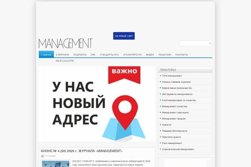Image resolution: width=251 pixels, height=167 pixels.
Task: Click the "У нас новый адрес" banner
Action: pyautogui.click(x=97, y=104)
